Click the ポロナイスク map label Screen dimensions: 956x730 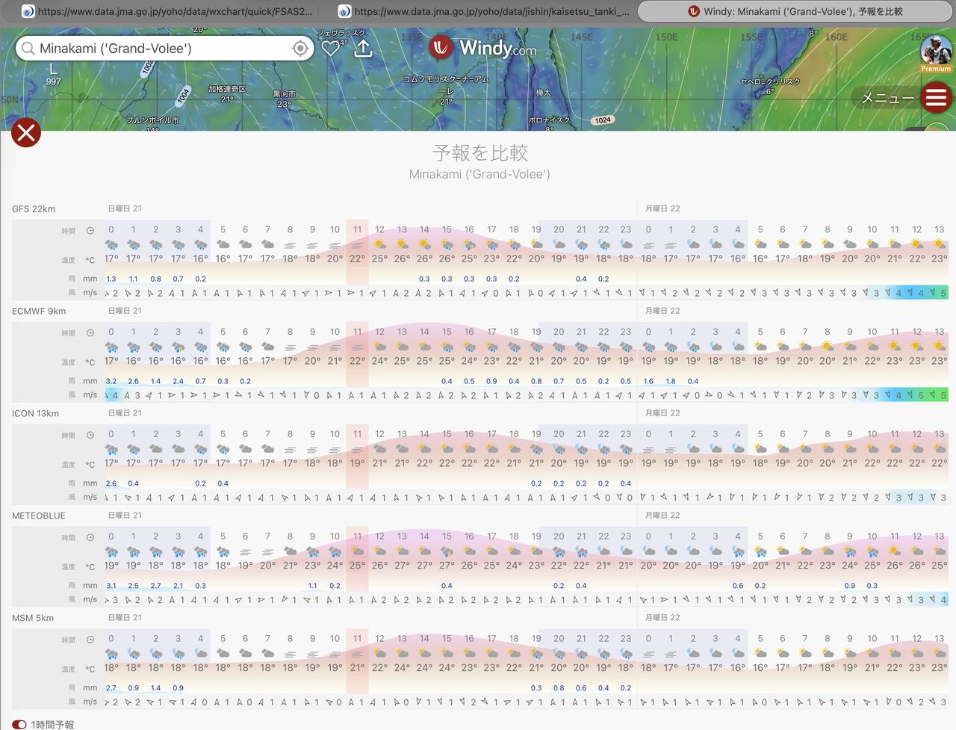click(x=549, y=120)
